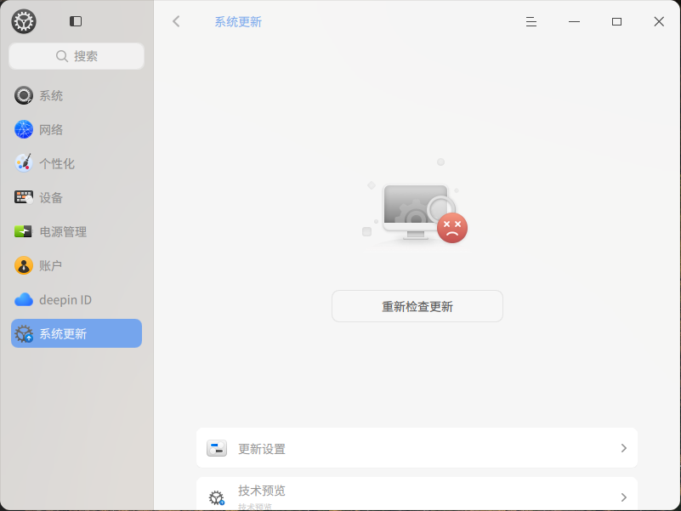Open the 技术预览 text label
Screen dimensions: 681x511
(262, 491)
